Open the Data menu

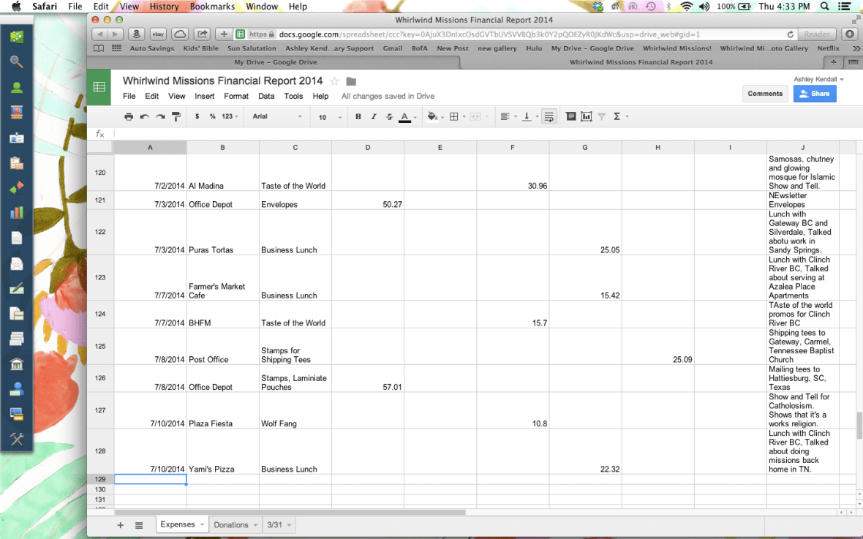[x=266, y=96]
